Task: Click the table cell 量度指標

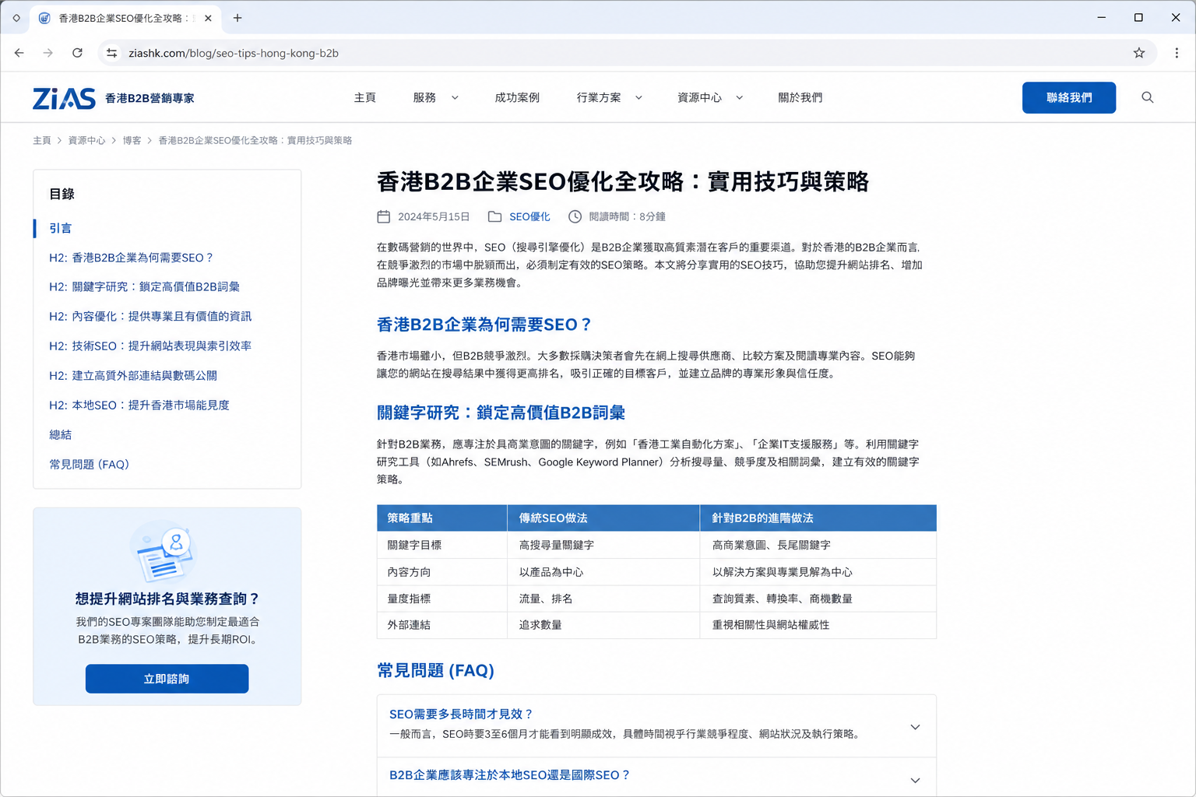Action: click(x=442, y=599)
